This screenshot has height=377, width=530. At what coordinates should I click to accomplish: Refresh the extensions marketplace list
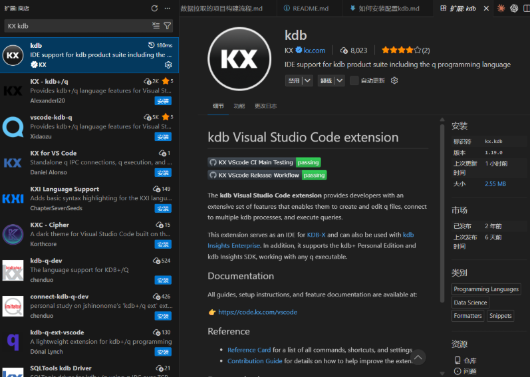[x=154, y=9]
